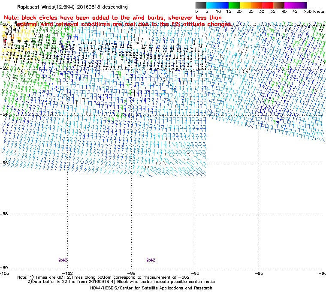Click the red 'optimal wind retrieval conditions' line
Viewport: 326px width, 295px height.
click(x=124, y=24)
